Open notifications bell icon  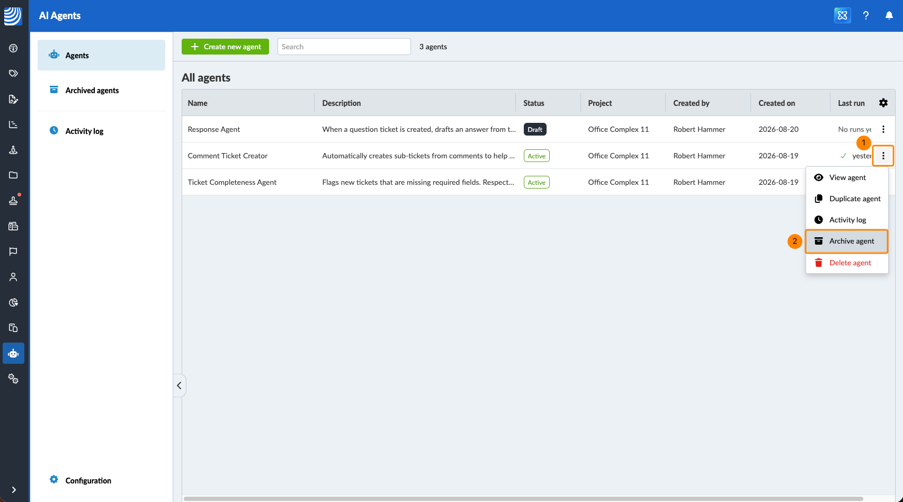889,15
